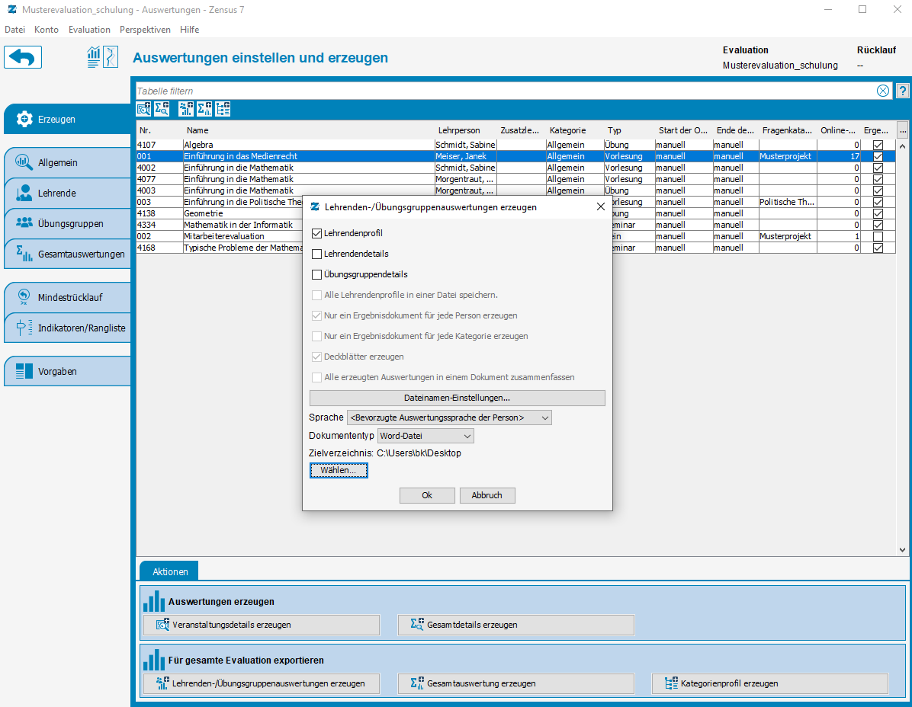Enable the Lehrendendetails checkbox
912x707 pixels.
click(x=317, y=254)
